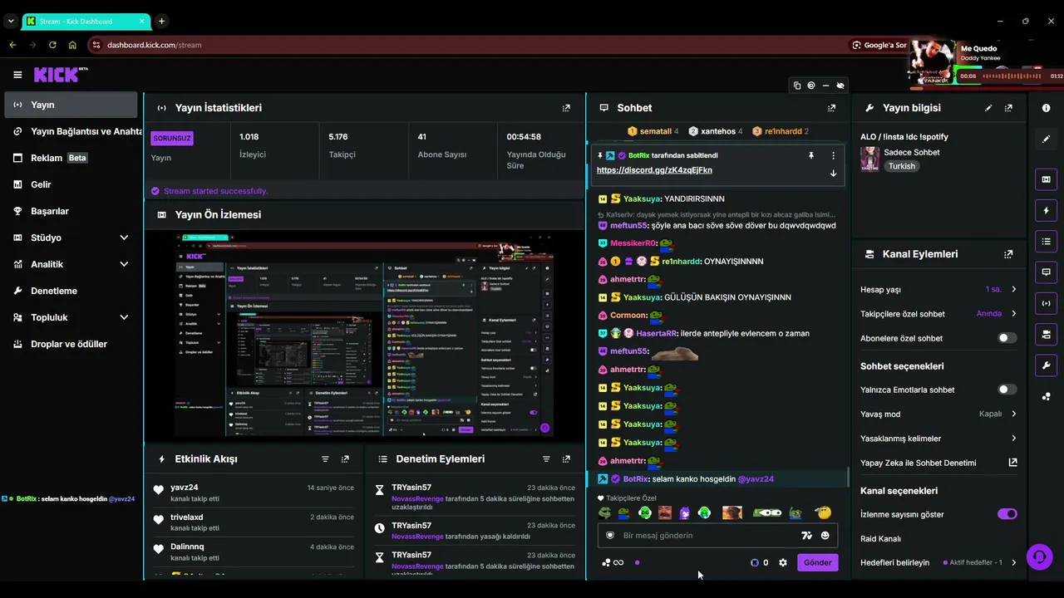Open the support headset chat bubble
This screenshot has height=598, width=1064.
[1039, 556]
